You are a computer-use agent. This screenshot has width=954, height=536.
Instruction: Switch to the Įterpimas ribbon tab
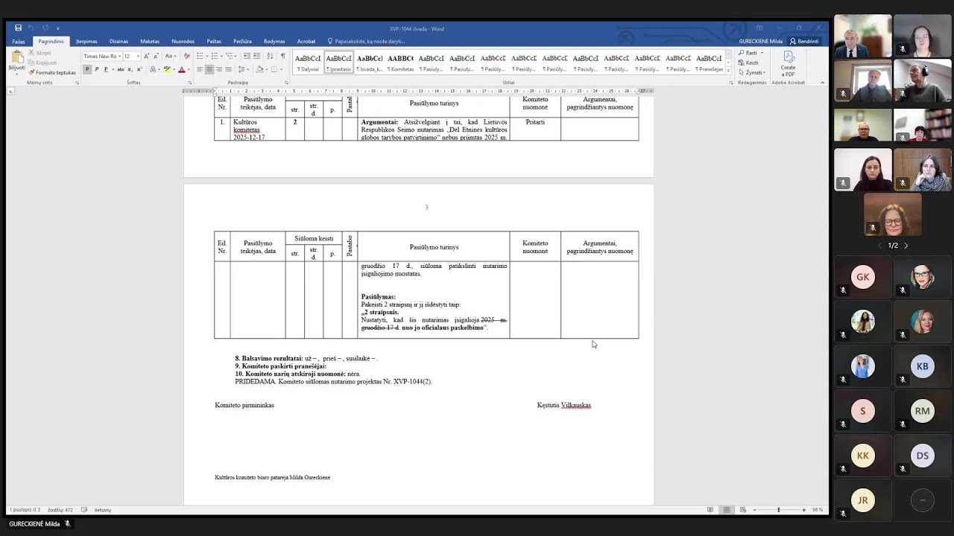click(86, 42)
